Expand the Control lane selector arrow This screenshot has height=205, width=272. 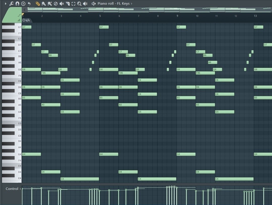tap(20, 189)
